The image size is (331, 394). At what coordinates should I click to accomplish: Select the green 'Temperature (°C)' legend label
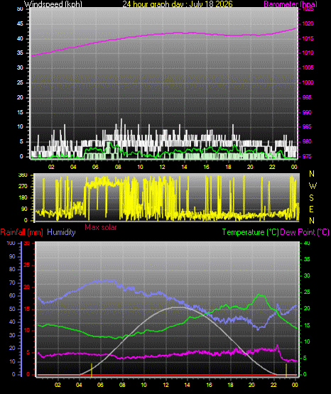tap(250, 232)
